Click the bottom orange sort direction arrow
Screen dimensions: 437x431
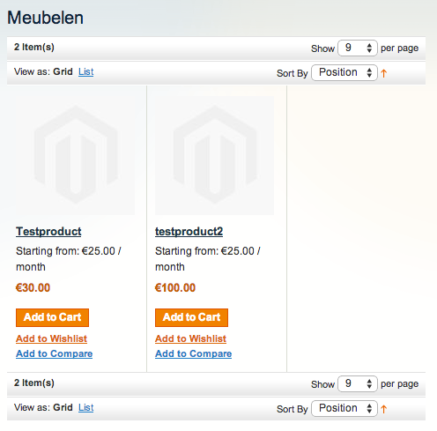pos(384,409)
